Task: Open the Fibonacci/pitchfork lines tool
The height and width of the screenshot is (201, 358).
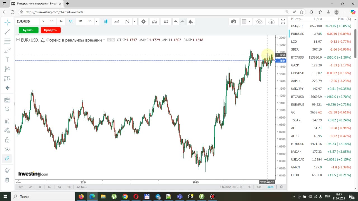Action: (7, 41)
